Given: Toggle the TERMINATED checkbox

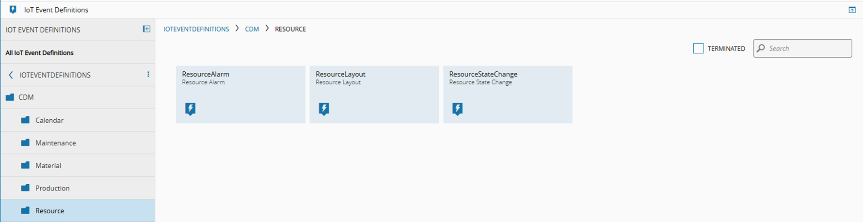Looking at the screenshot, I should pyautogui.click(x=698, y=48).
